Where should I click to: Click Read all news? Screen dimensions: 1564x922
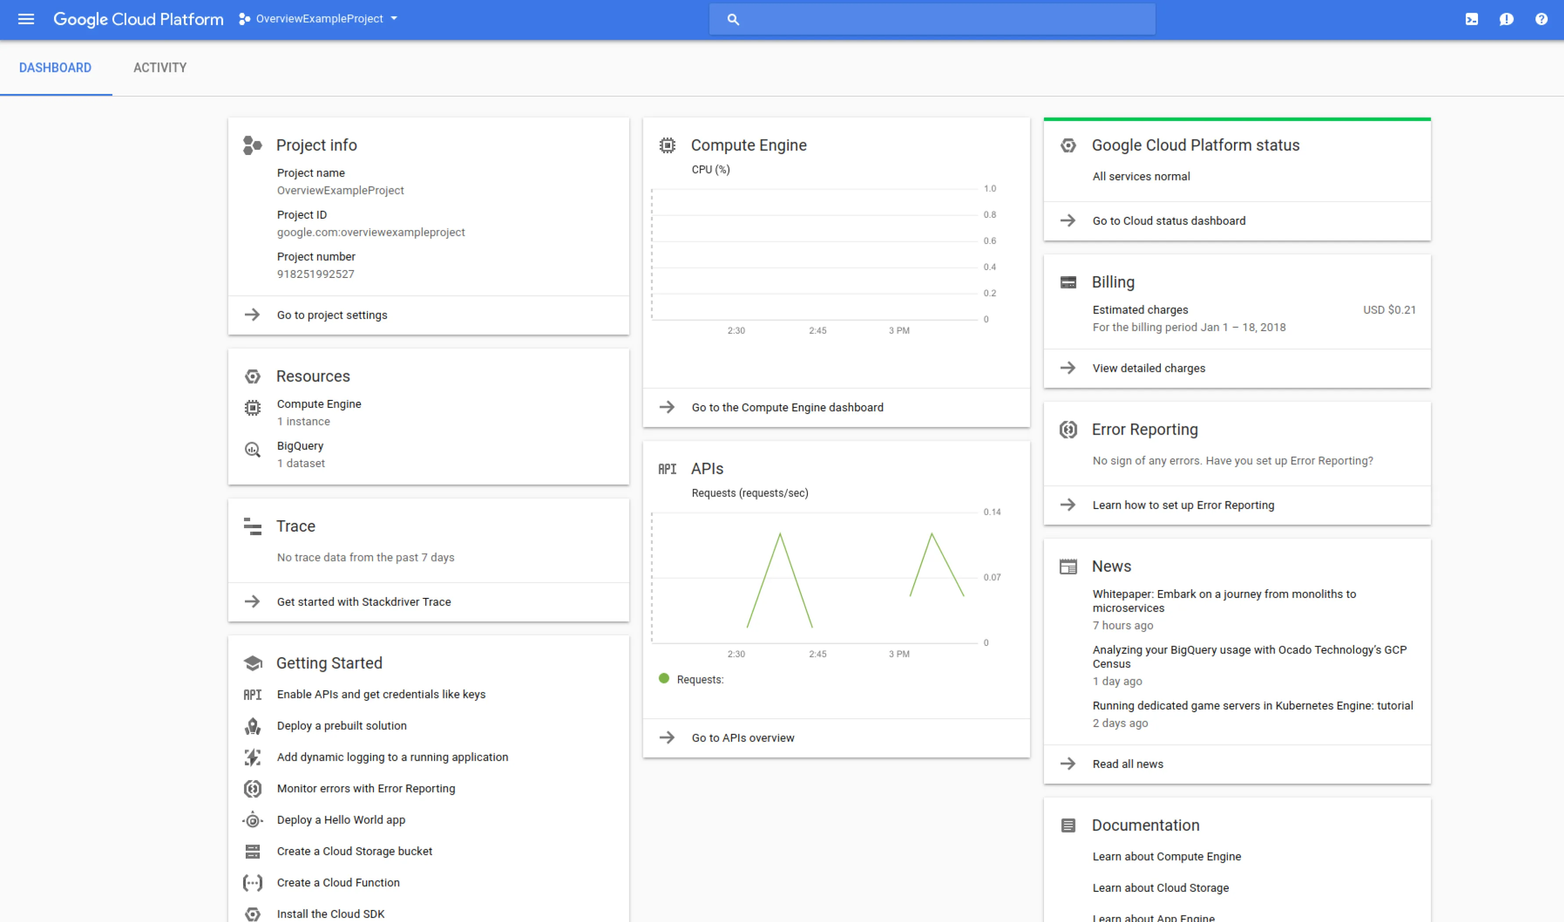(x=1237, y=764)
